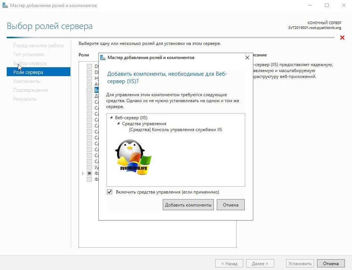The width and height of the screenshot is (352, 270).
Task: Tick the role checkbox starting with Уд
Action: point(89,167)
